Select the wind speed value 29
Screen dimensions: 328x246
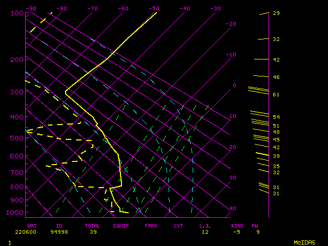276,13
